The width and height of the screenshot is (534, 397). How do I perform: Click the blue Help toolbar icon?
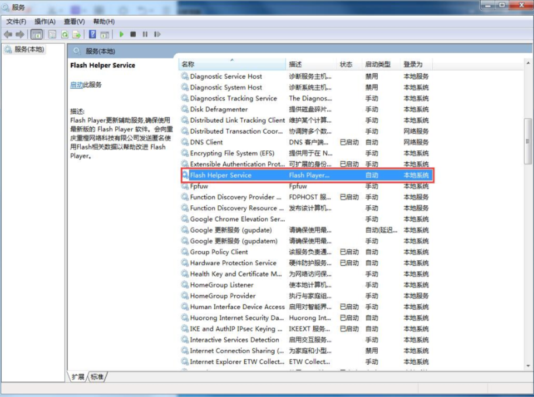93,34
